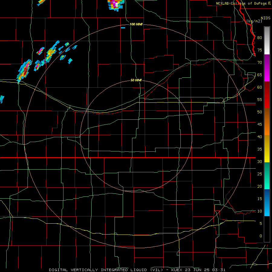Viewport: 272px width, 272px height.
Task: Click the red segment of color bar
Action: pyautogui.click(x=267, y=95)
